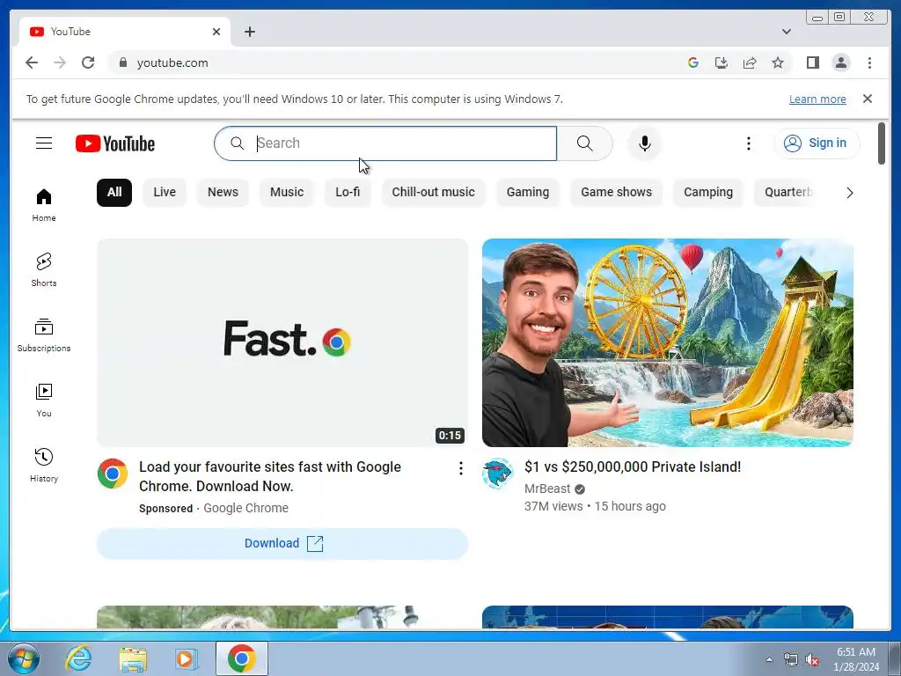Show hidden icons in system tray
Viewport: 901px width, 676px height.
769,659
